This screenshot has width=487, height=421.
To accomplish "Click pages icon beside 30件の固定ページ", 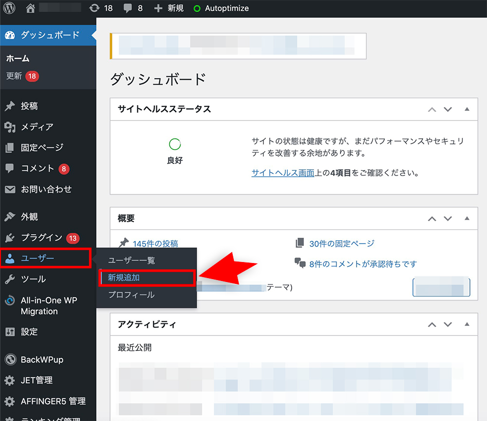I will pyautogui.click(x=300, y=243).
